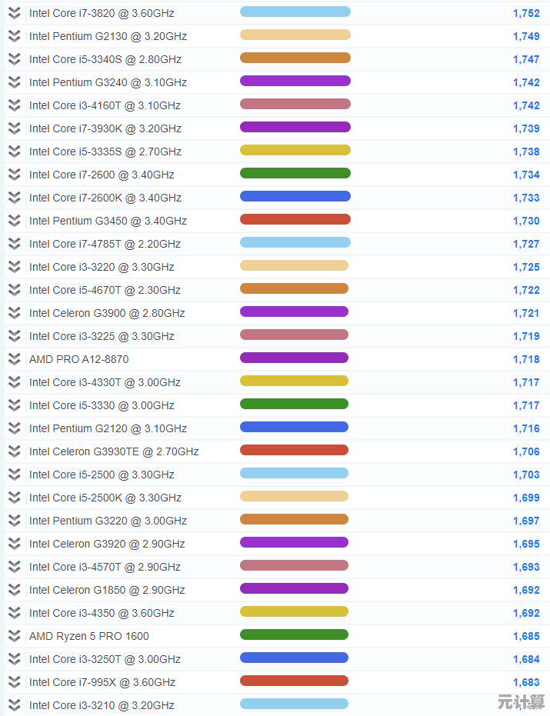
Task: Open the Intel Core i7-2600 @ 3.40GHz link
Action: coord(102,175)
